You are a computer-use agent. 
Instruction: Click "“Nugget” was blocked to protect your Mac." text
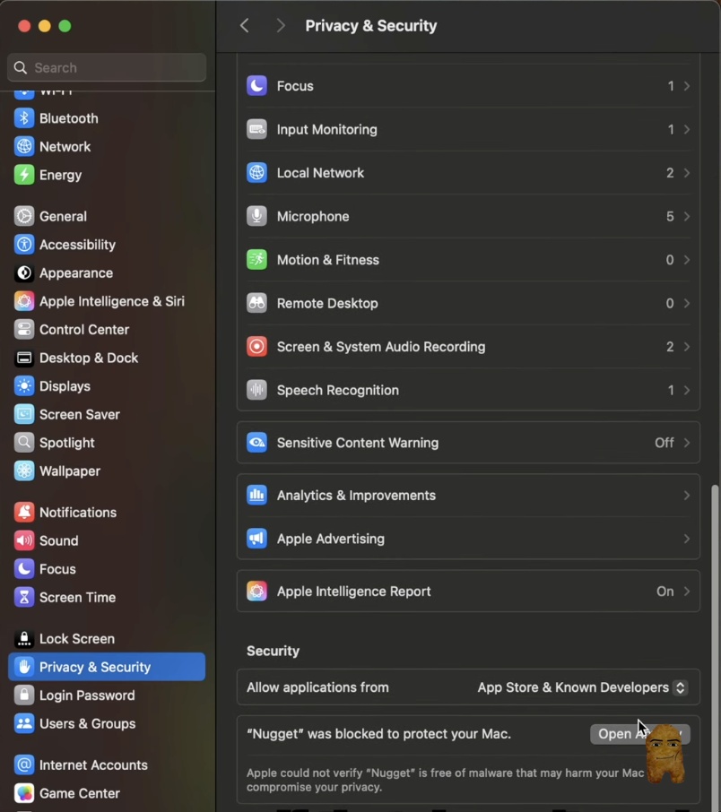tap(379, 734)
